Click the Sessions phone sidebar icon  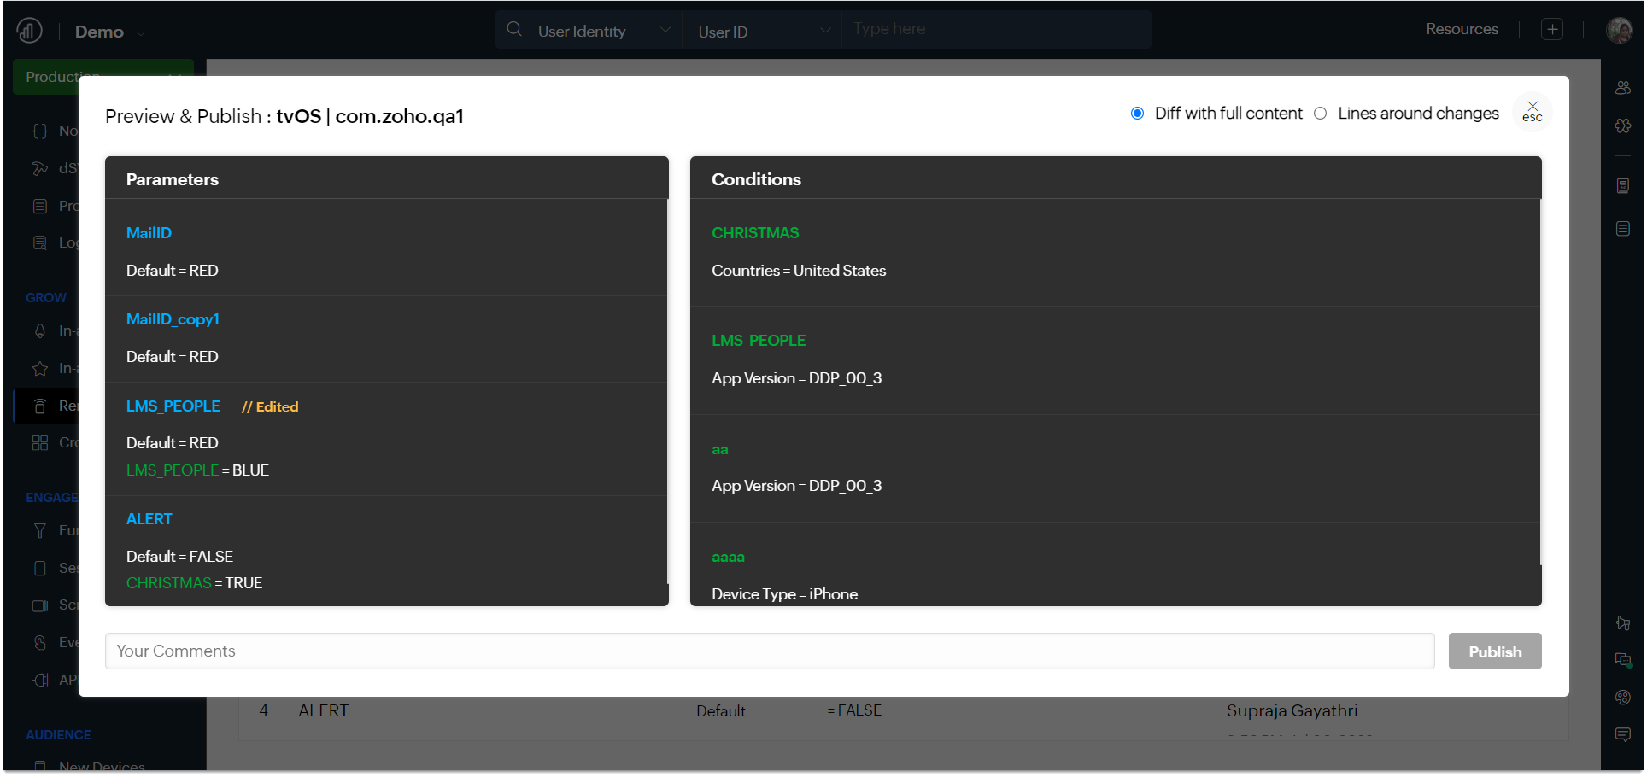pos(40,568)
